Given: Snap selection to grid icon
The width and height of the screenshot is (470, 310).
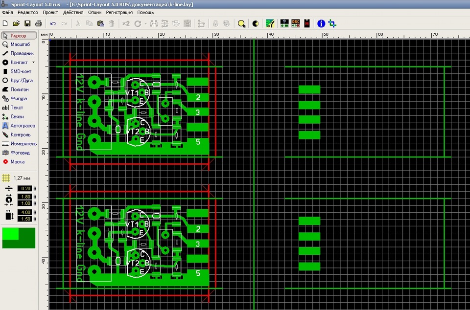Looking at the screenshot, I should point(187,23).
